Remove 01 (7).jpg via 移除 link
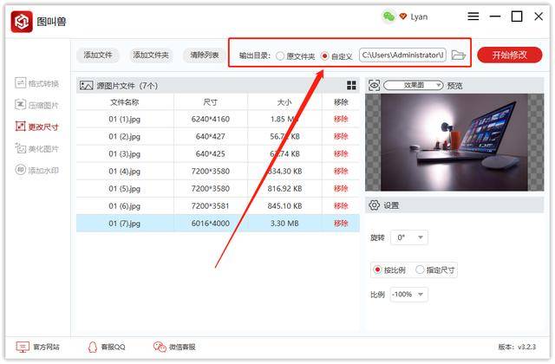Image resolution: width=555 pixels, height=364 pixels. coord(341,224)
